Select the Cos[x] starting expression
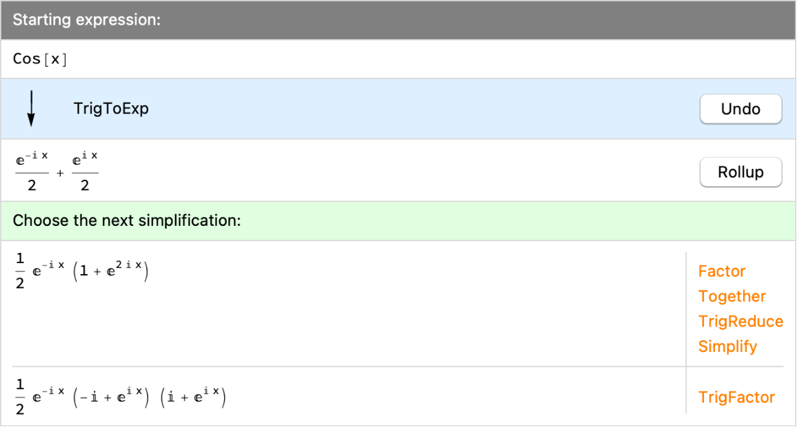This screenshot has height=427, width=797. (40, 59)
